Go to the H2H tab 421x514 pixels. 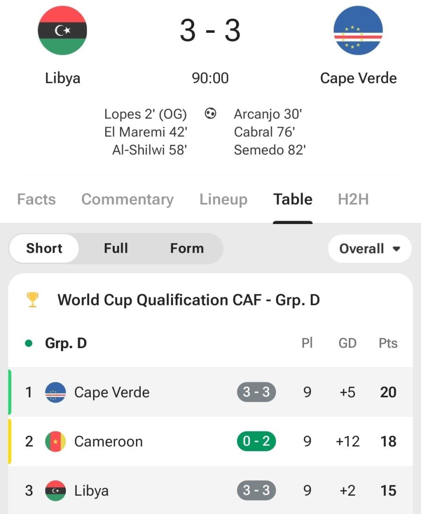point(353,200)
